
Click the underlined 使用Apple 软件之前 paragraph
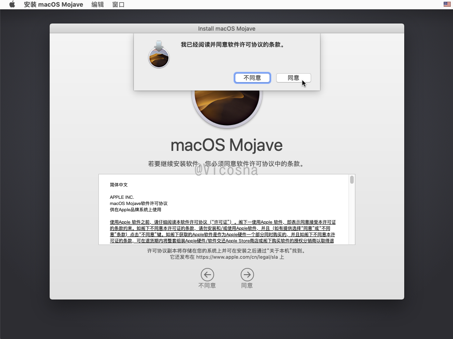pos(223,232)
